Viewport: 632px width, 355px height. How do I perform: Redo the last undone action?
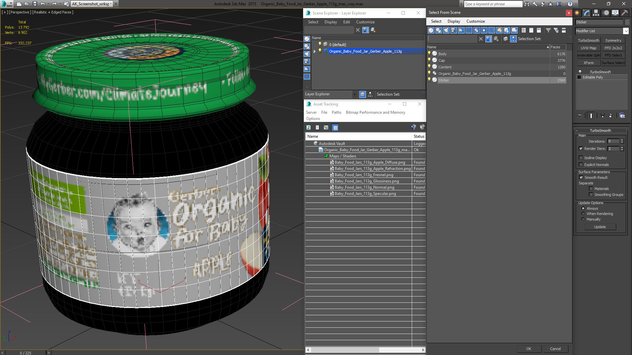coord(54,4)
